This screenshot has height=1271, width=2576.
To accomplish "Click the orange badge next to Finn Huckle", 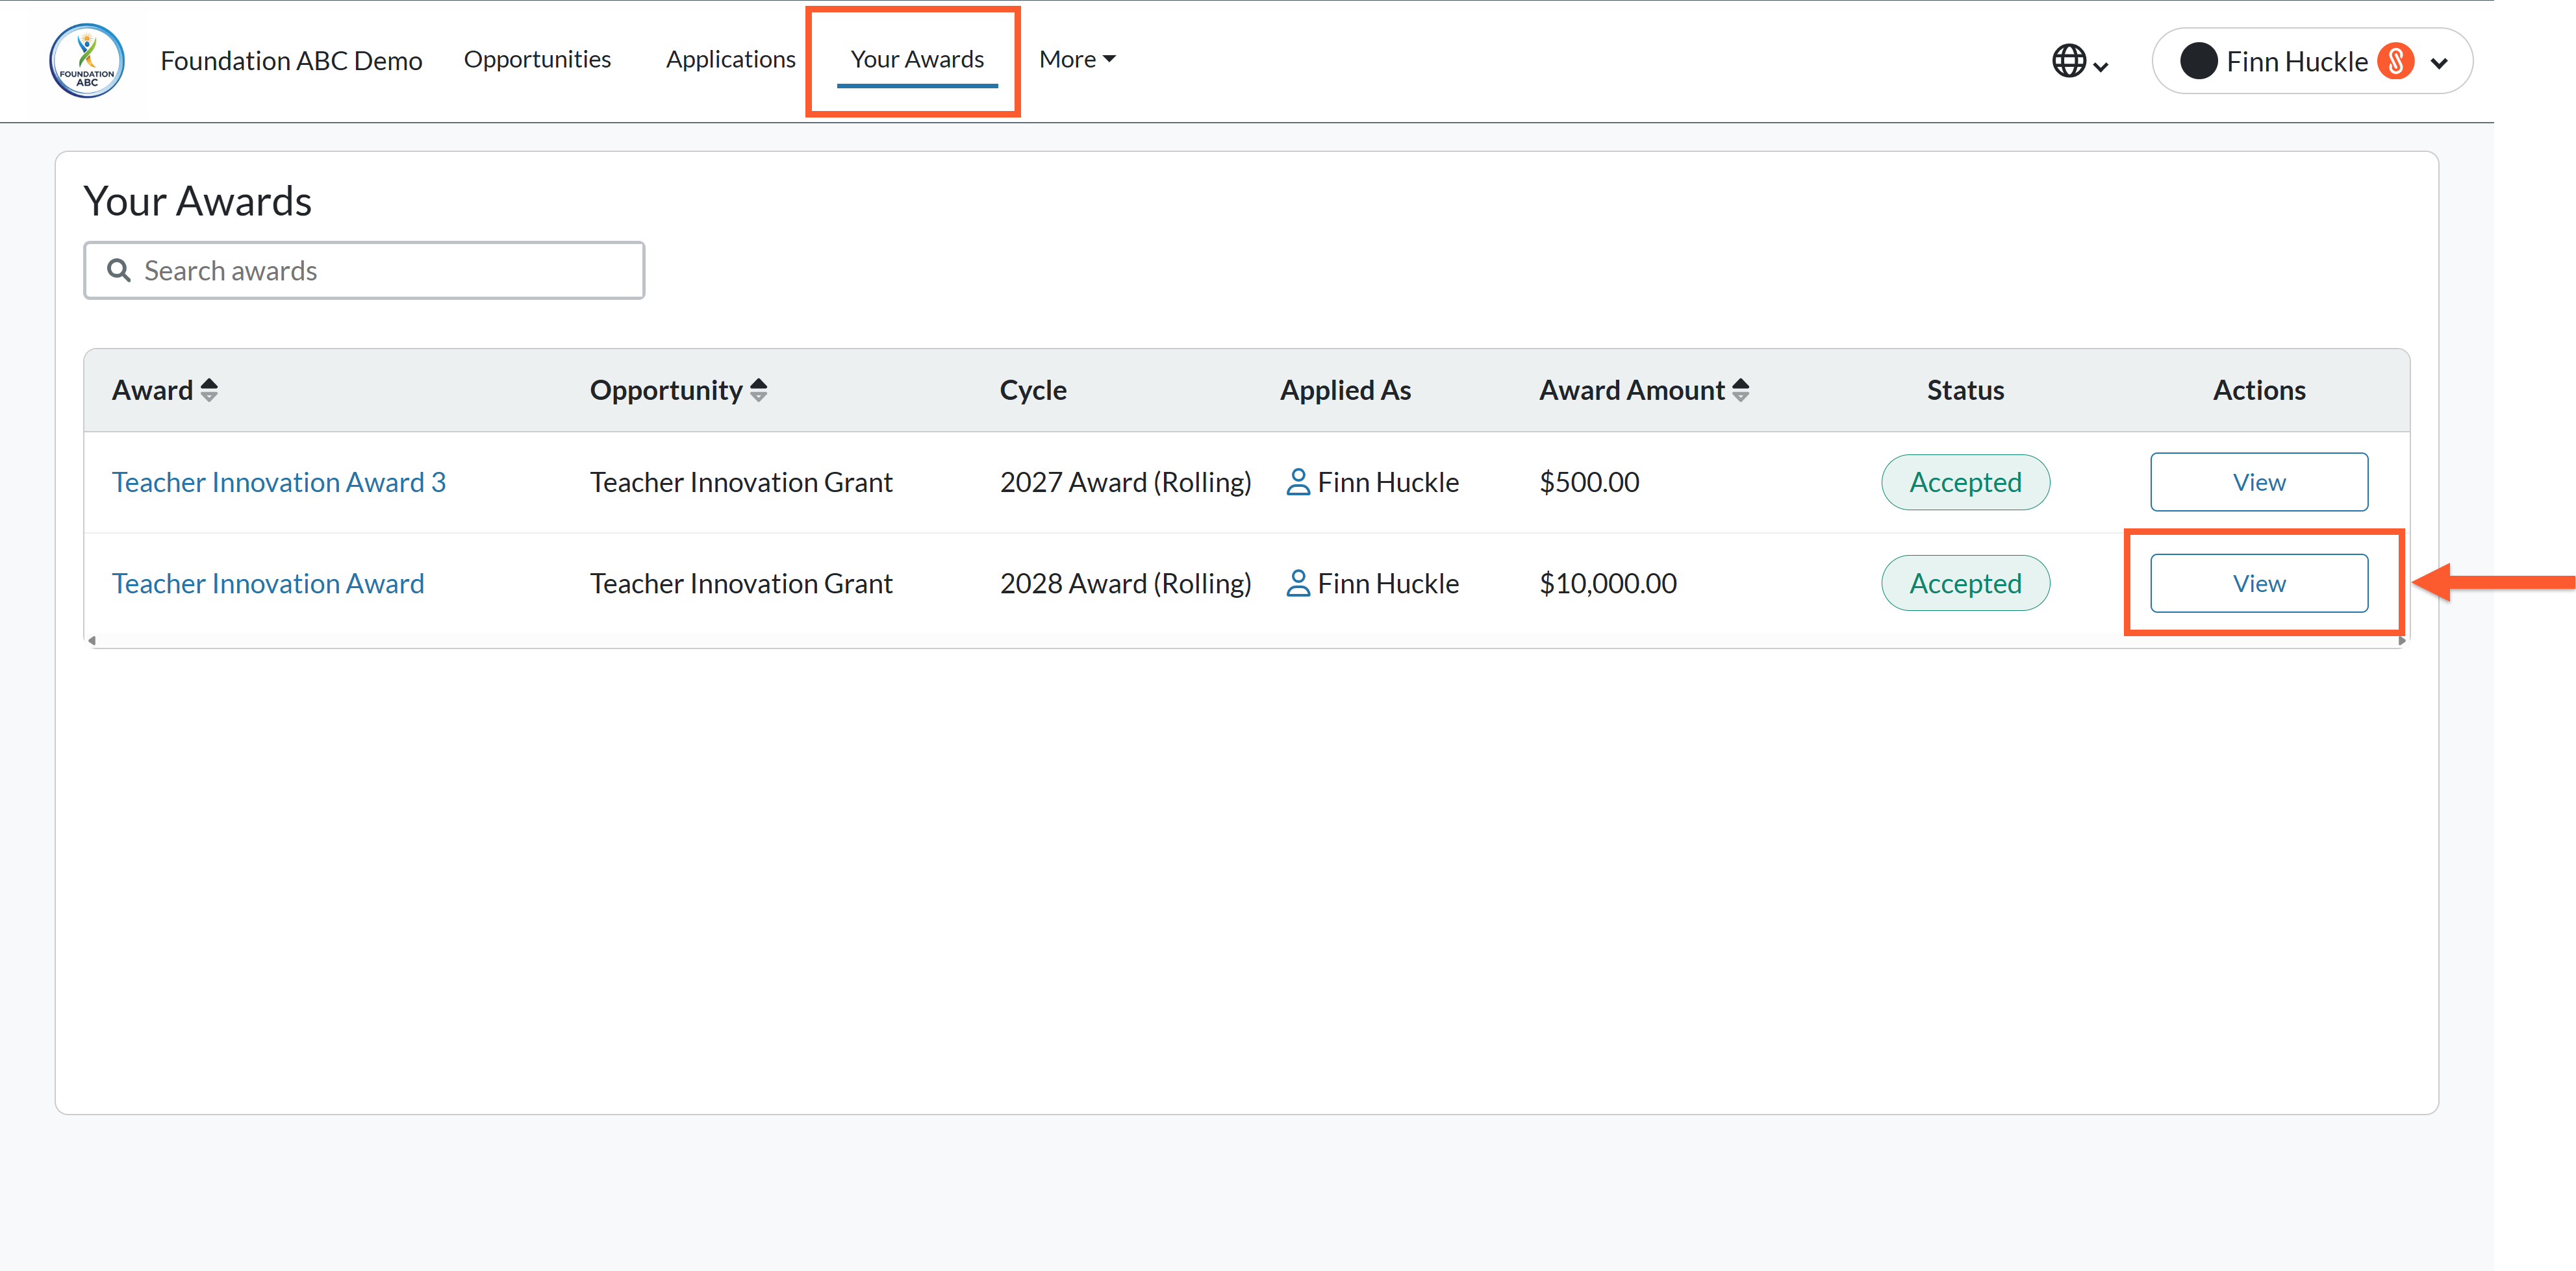I will click(2395, 61).
